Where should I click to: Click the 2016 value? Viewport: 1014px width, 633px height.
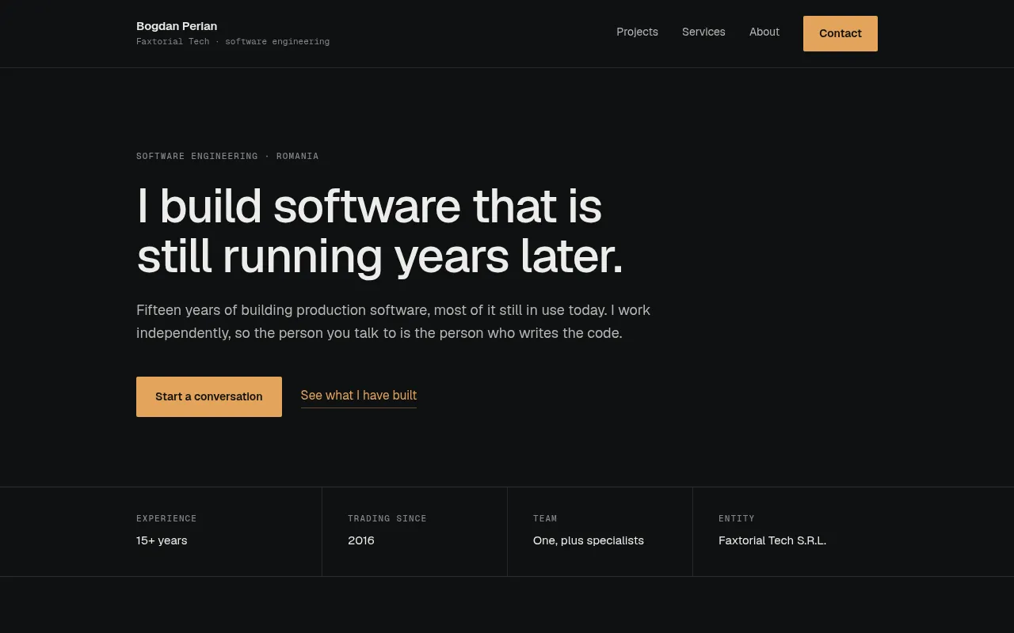click(x=361, y=540)
